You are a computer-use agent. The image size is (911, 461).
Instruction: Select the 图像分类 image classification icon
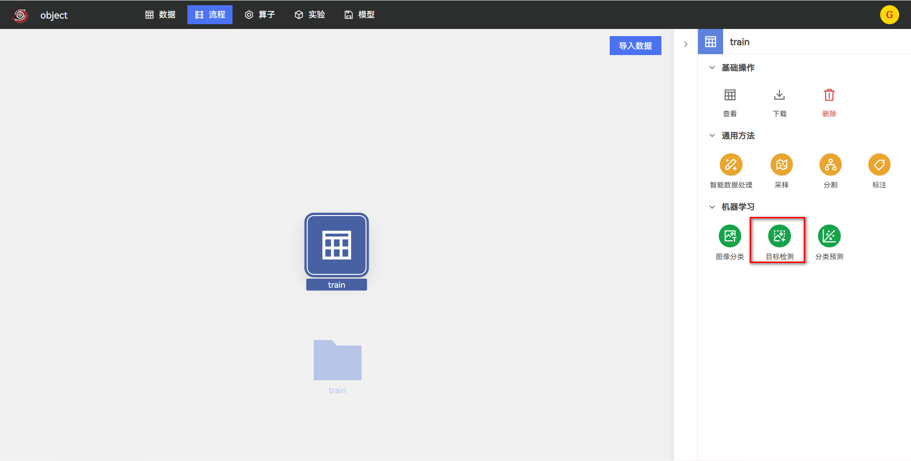[730, 236]
